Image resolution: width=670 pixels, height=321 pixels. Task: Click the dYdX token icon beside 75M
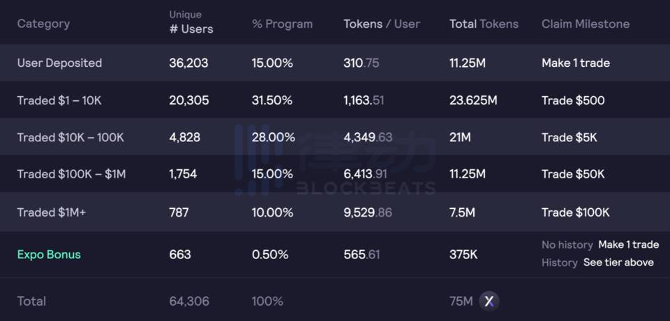tap(489, 302)
